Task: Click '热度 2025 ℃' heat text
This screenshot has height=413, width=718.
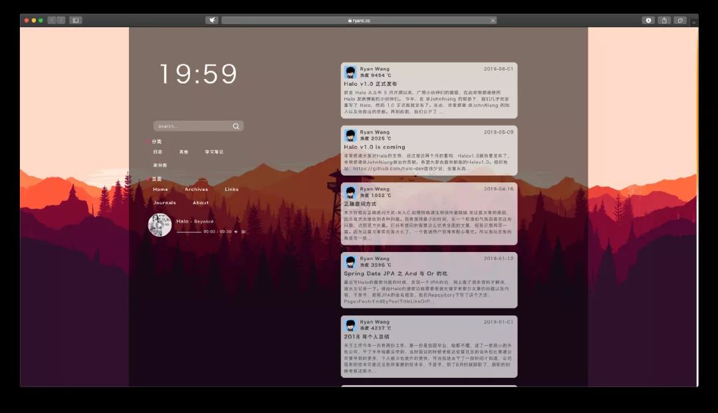Action: pos(376,138)
